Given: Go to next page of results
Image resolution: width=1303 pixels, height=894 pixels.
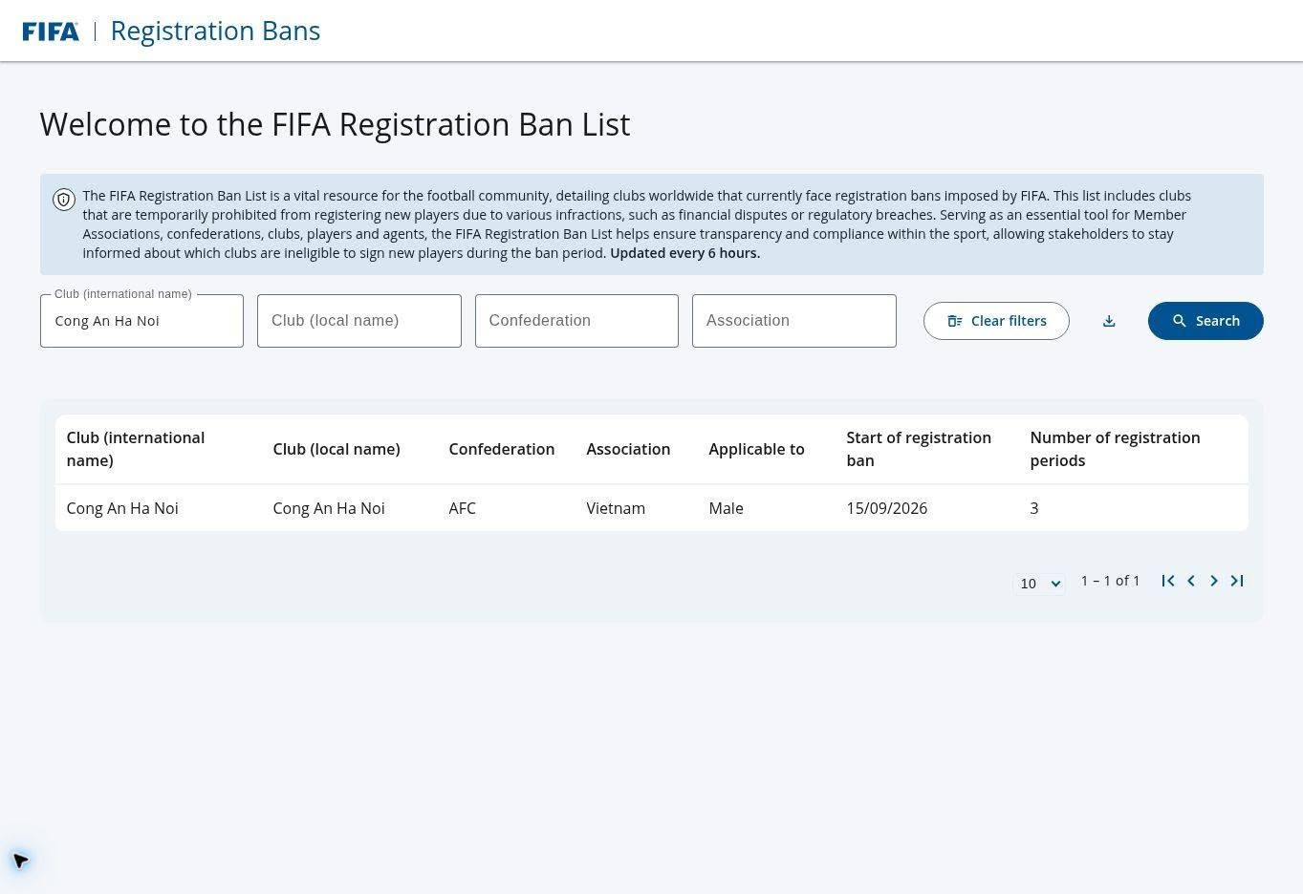Looking at the screenshot, I should click(x=1214, y=581).
